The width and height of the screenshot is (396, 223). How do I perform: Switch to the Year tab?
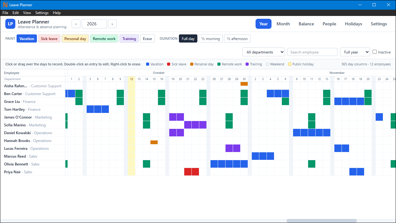(263, 24)
